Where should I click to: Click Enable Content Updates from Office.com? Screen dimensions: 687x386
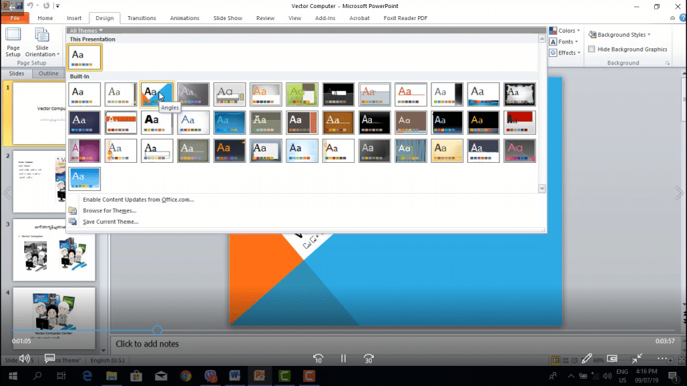[138, 200]
